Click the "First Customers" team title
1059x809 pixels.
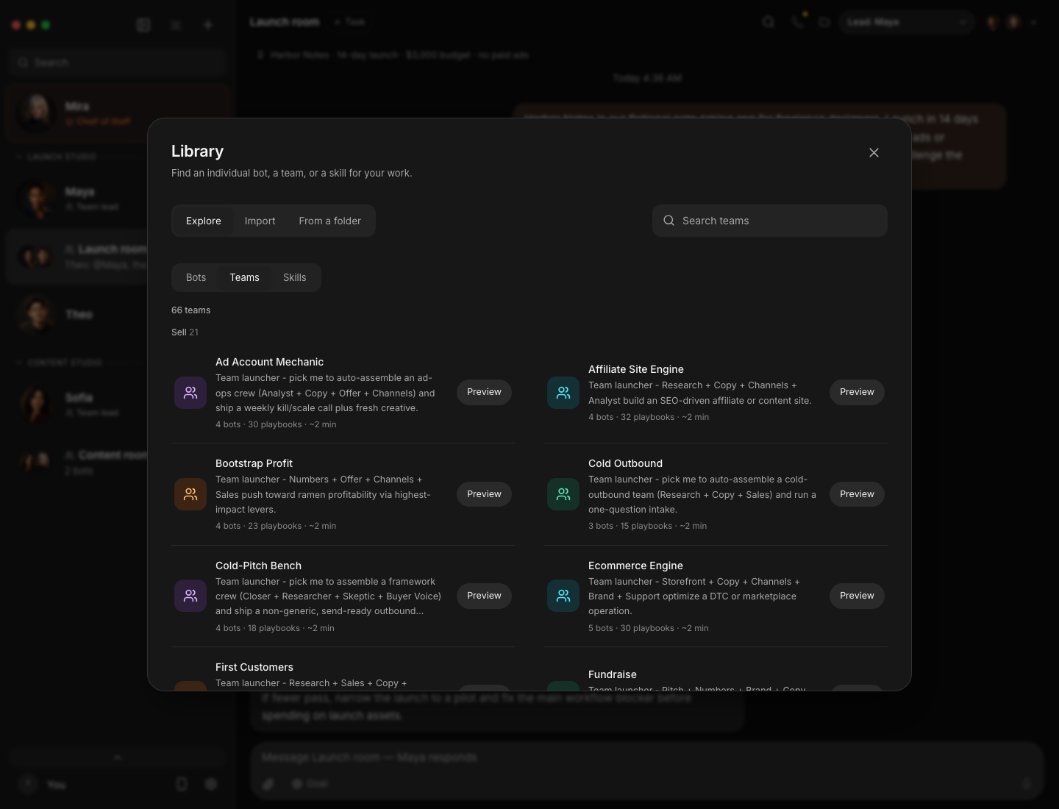254,667
